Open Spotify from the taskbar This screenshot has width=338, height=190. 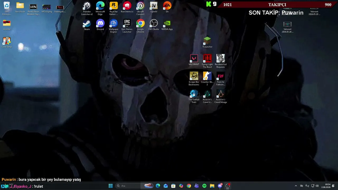[x=204, y=186]
